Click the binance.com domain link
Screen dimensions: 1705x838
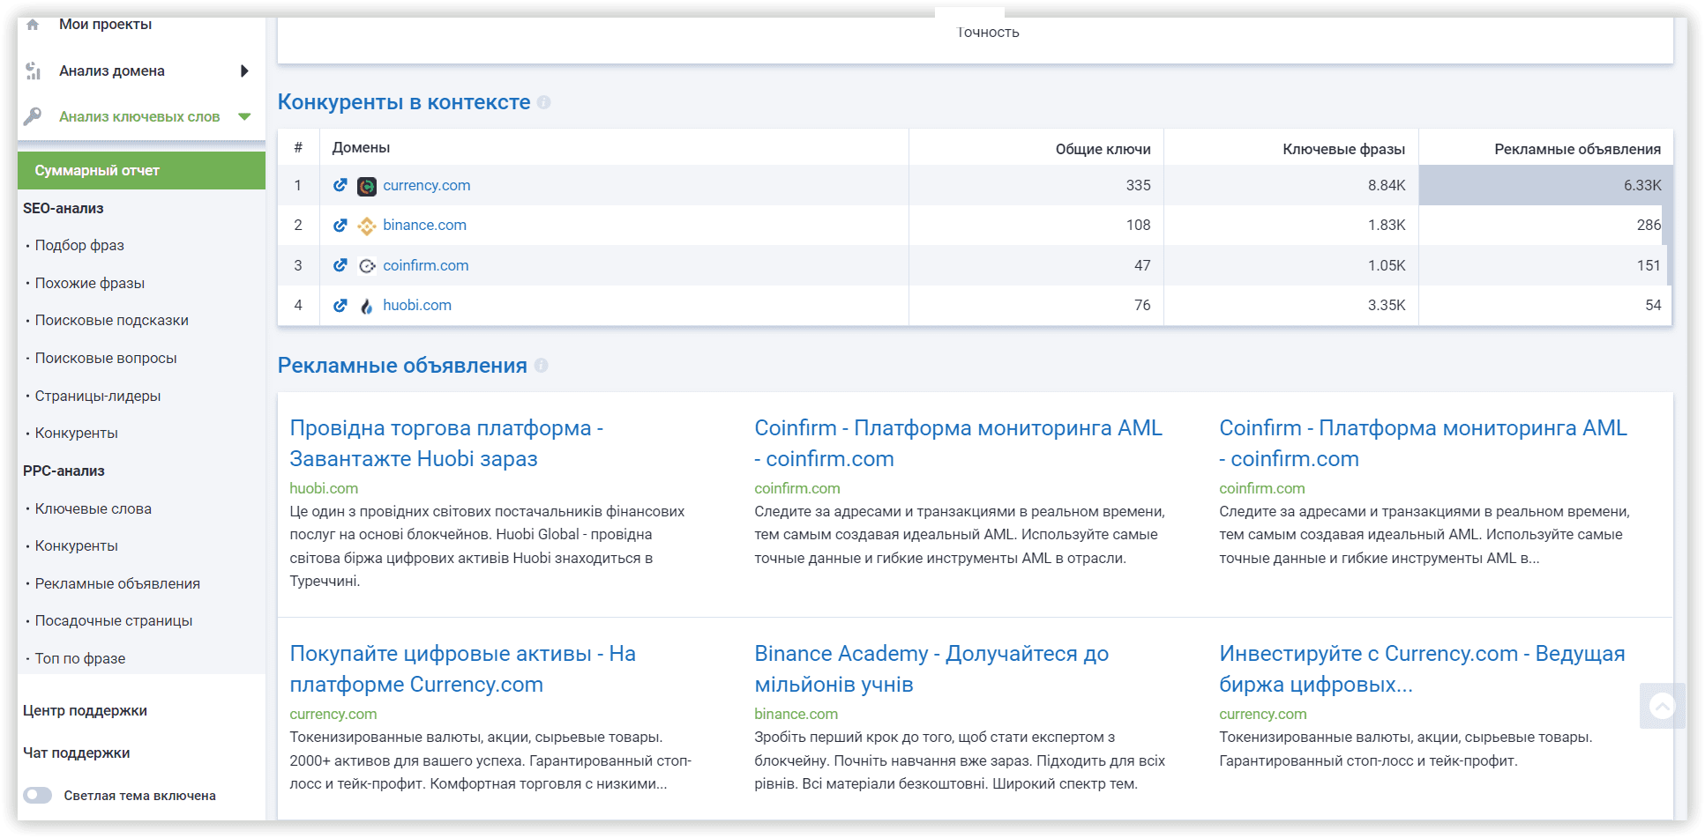(x=425, y=225)
